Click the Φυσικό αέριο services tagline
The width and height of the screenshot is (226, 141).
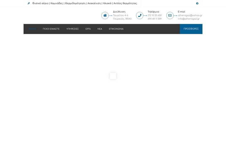click(84, 3)
